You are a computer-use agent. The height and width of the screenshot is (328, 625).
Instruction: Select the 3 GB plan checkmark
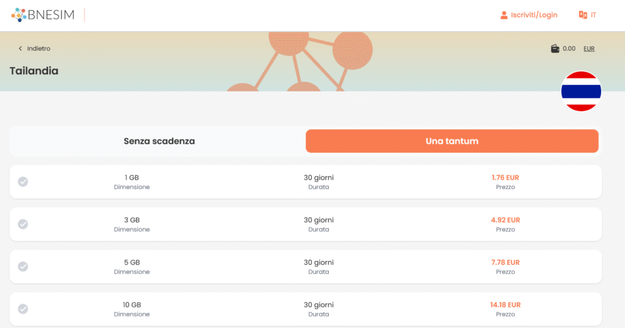(x=23, y=224)
